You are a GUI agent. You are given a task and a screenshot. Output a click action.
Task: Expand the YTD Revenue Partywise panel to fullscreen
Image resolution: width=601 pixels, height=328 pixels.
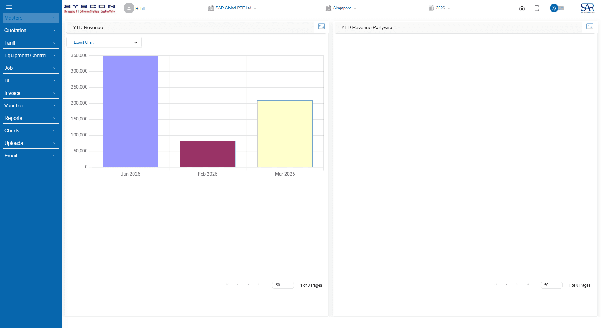590,27
